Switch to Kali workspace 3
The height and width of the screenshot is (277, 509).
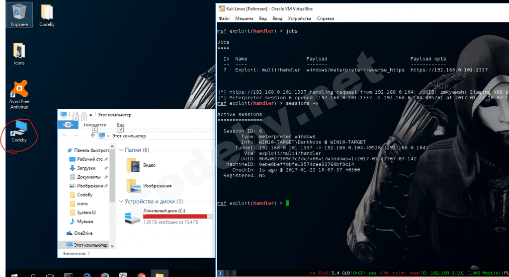point(234,273)
